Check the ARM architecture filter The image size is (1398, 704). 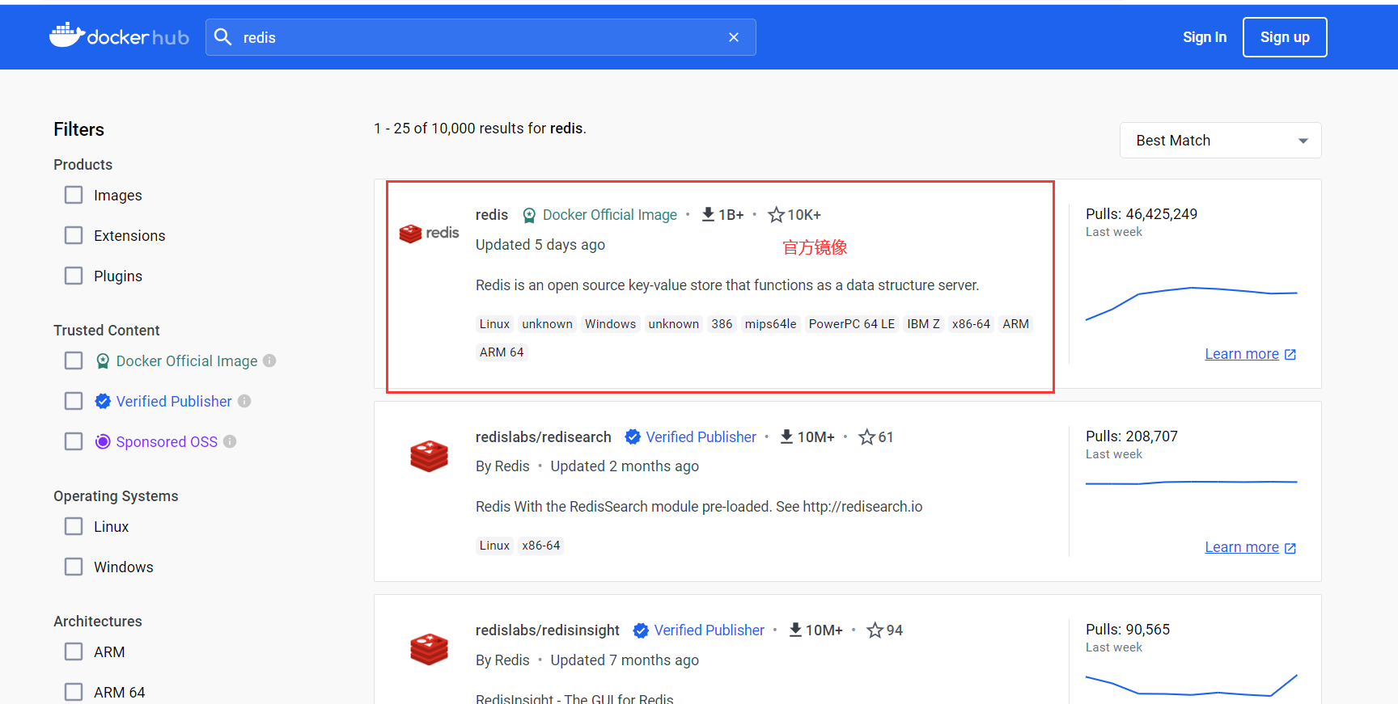point(74,652)
